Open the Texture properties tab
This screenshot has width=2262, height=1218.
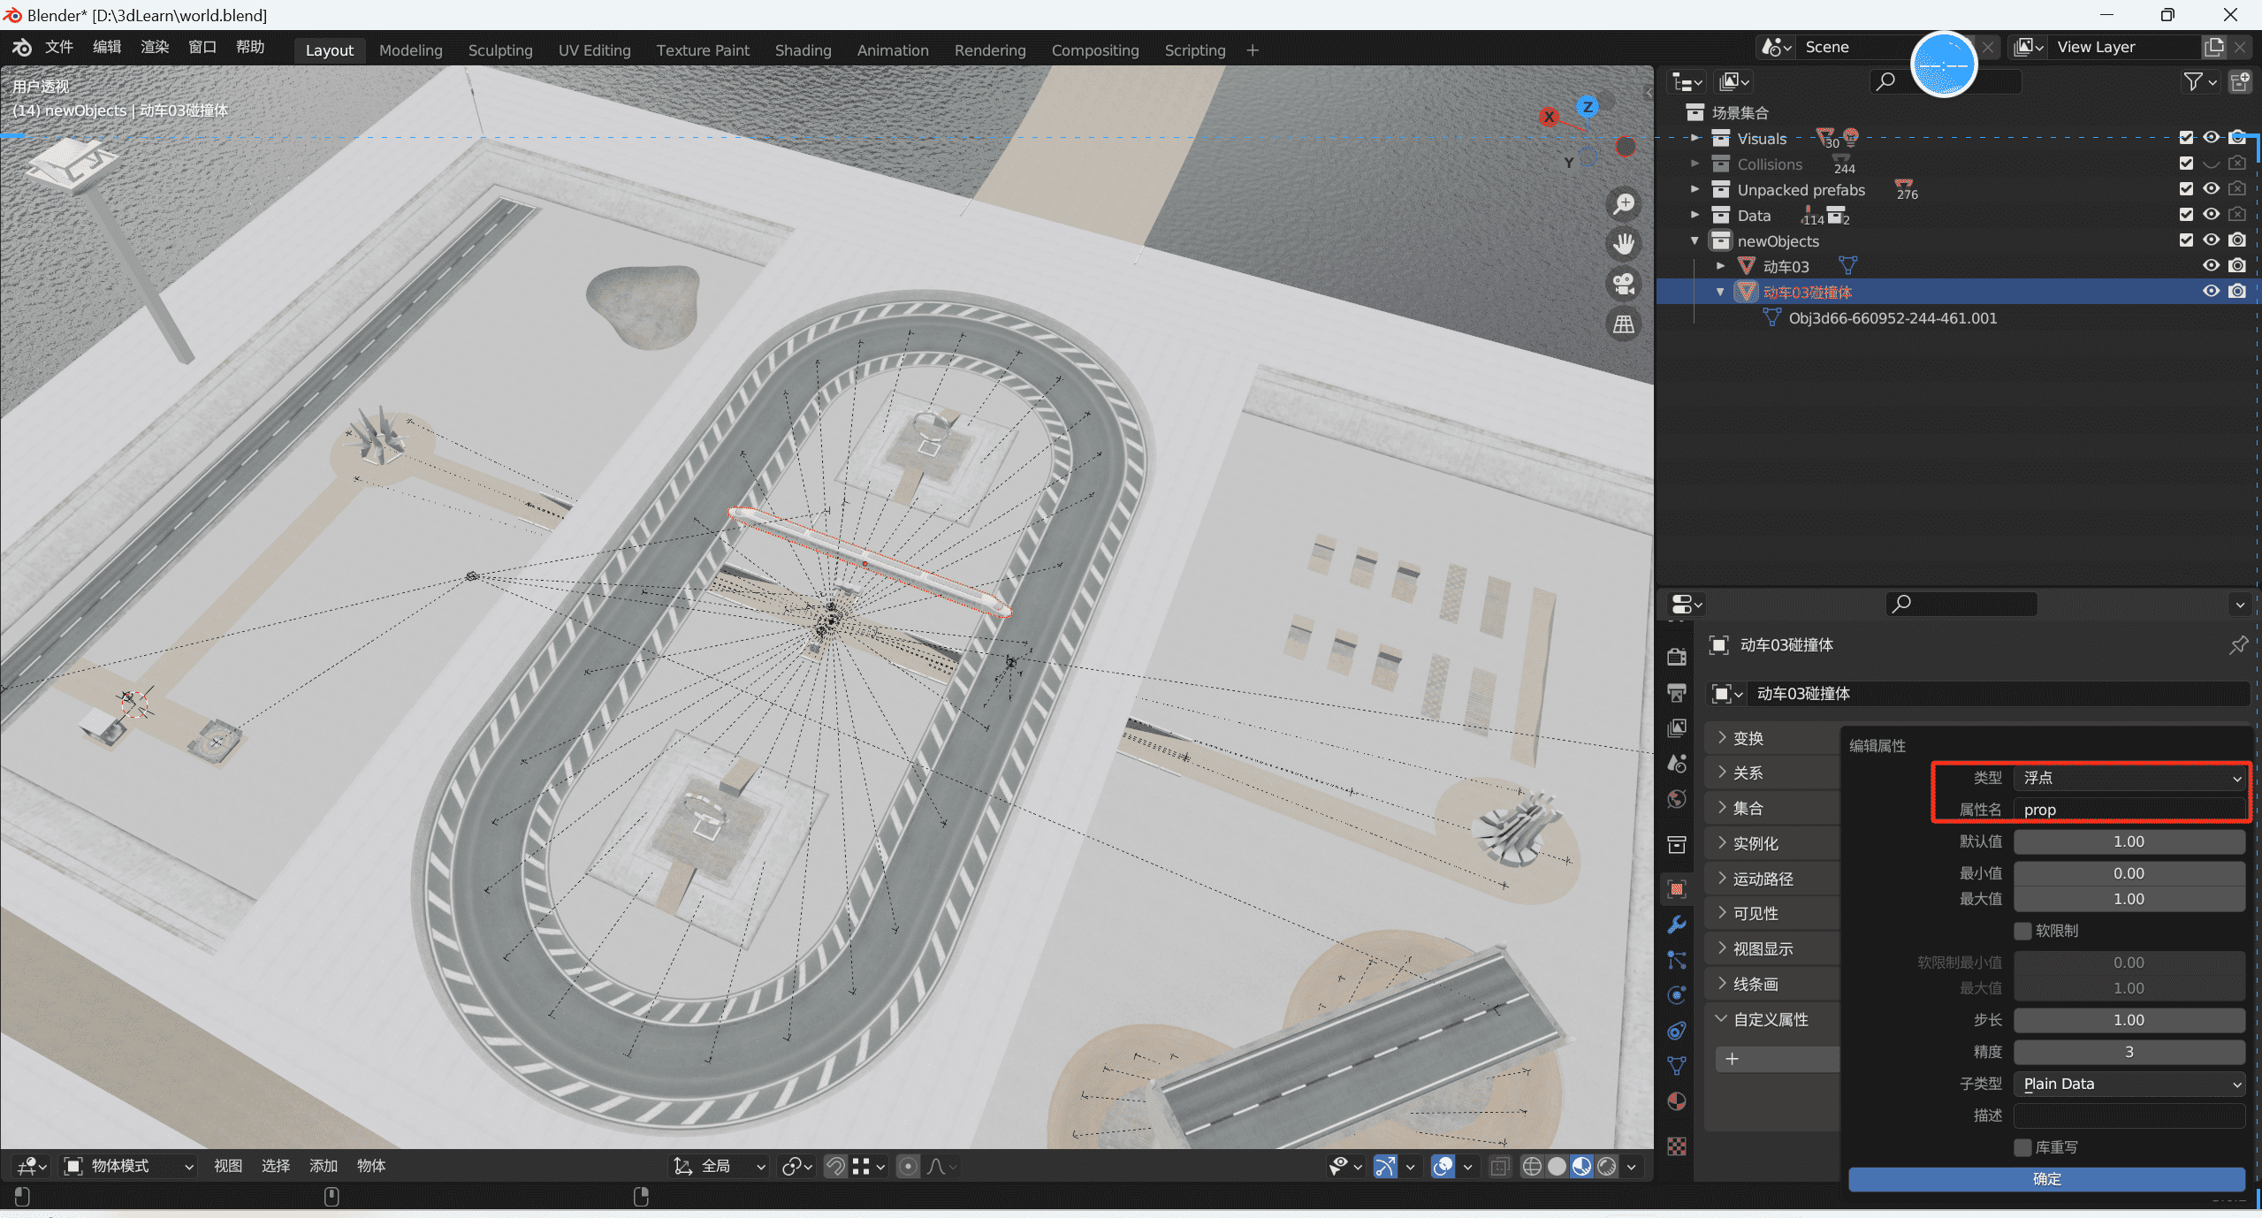1676,1146
